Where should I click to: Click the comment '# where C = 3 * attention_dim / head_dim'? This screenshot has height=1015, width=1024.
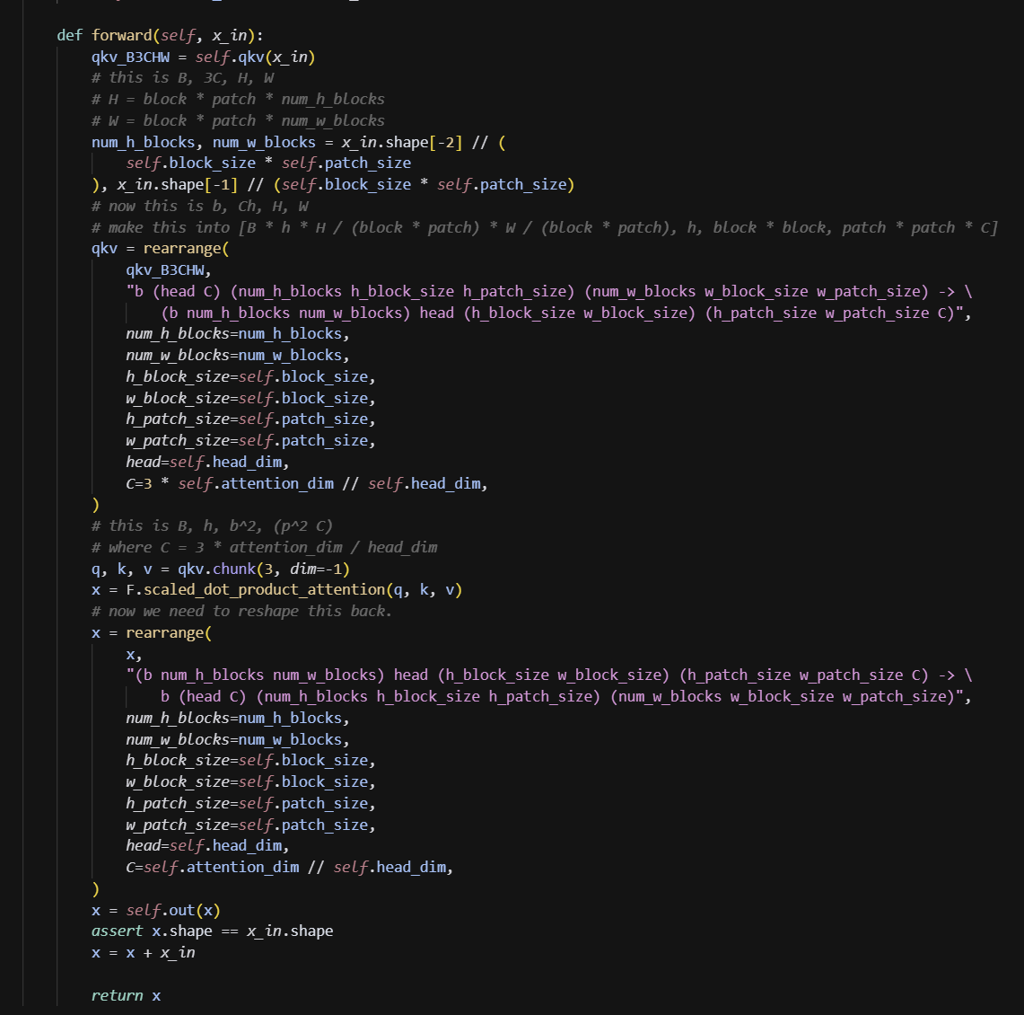pos(265,547)
